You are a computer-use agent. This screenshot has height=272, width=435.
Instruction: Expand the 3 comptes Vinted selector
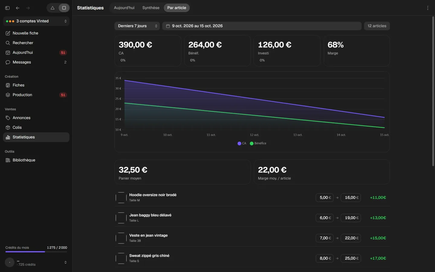[x=36, y=21]
